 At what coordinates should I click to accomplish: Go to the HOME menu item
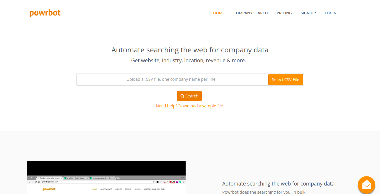pos(219,13)
